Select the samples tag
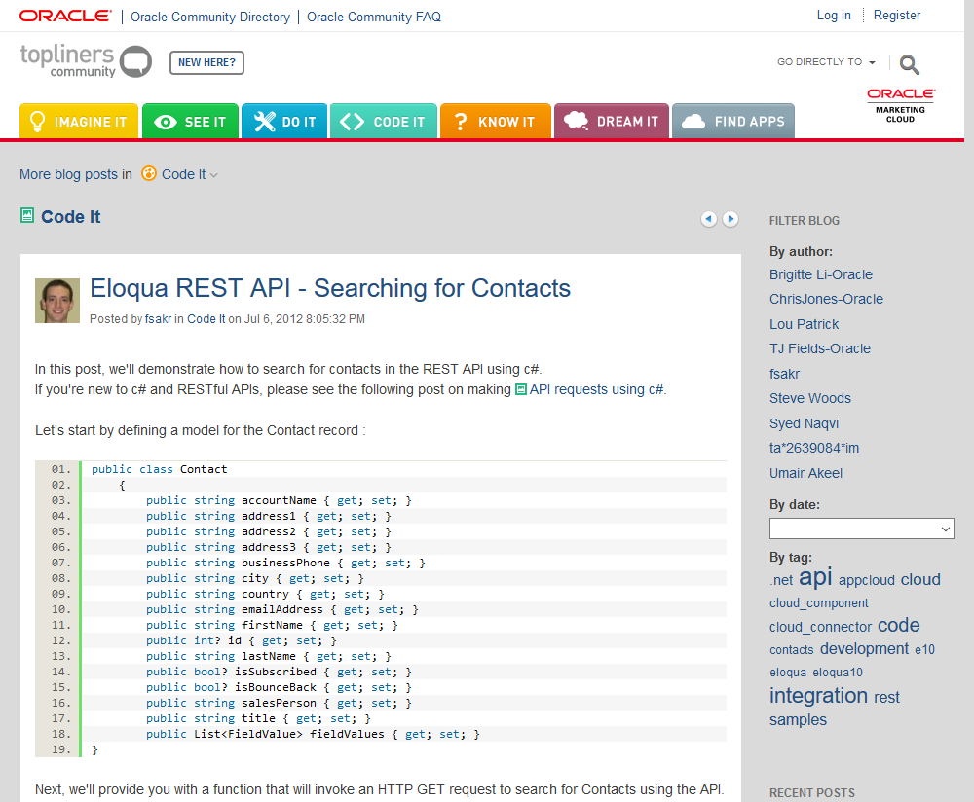This screenshot has width=974, height=802. [798, 720]
